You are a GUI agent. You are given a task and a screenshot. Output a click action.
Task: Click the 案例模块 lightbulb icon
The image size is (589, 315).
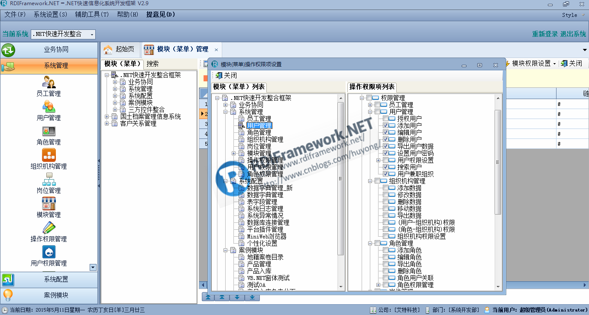8,296
